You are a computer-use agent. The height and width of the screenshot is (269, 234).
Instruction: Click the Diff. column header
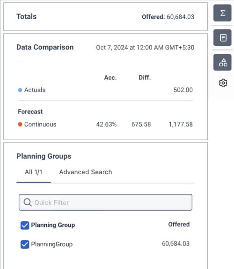pos(145,78)
